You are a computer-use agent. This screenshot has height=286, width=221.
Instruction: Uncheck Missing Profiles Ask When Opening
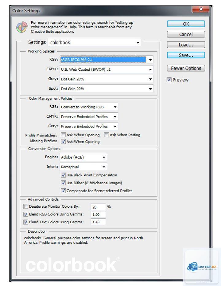point(63,141)
